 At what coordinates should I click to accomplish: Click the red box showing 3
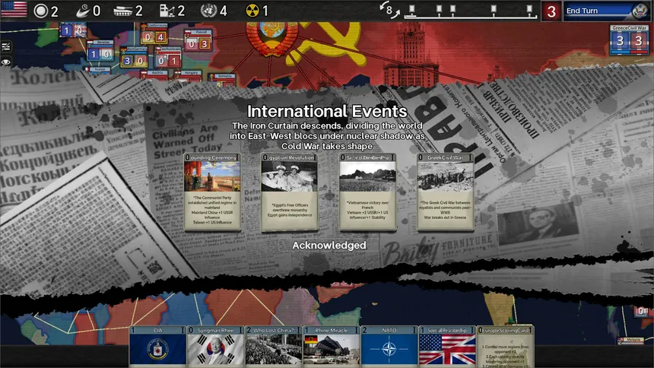tap(551, 11)
